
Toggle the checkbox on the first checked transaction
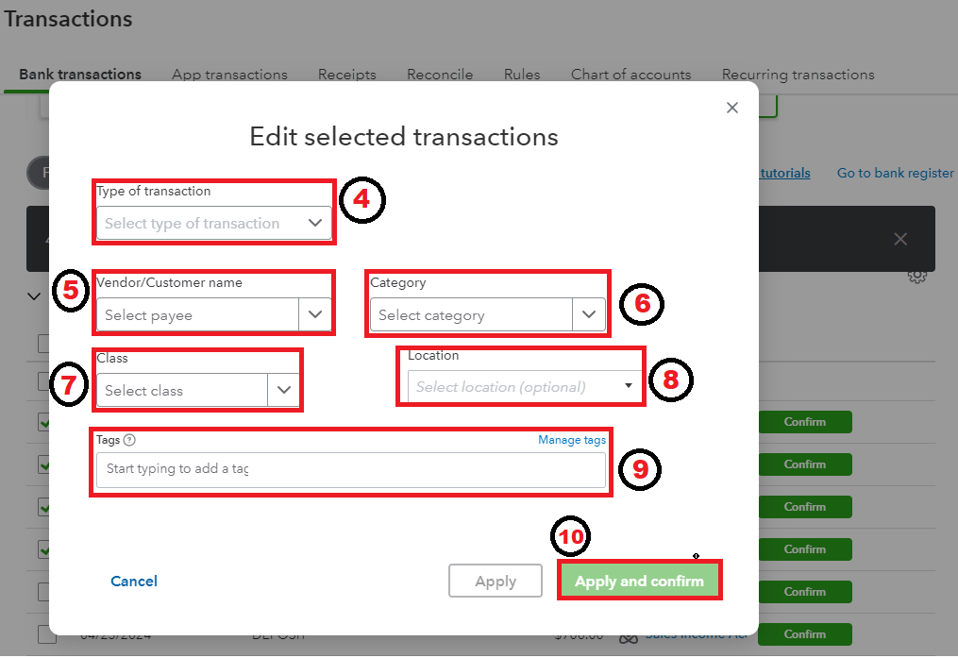(x=42, y=421)
